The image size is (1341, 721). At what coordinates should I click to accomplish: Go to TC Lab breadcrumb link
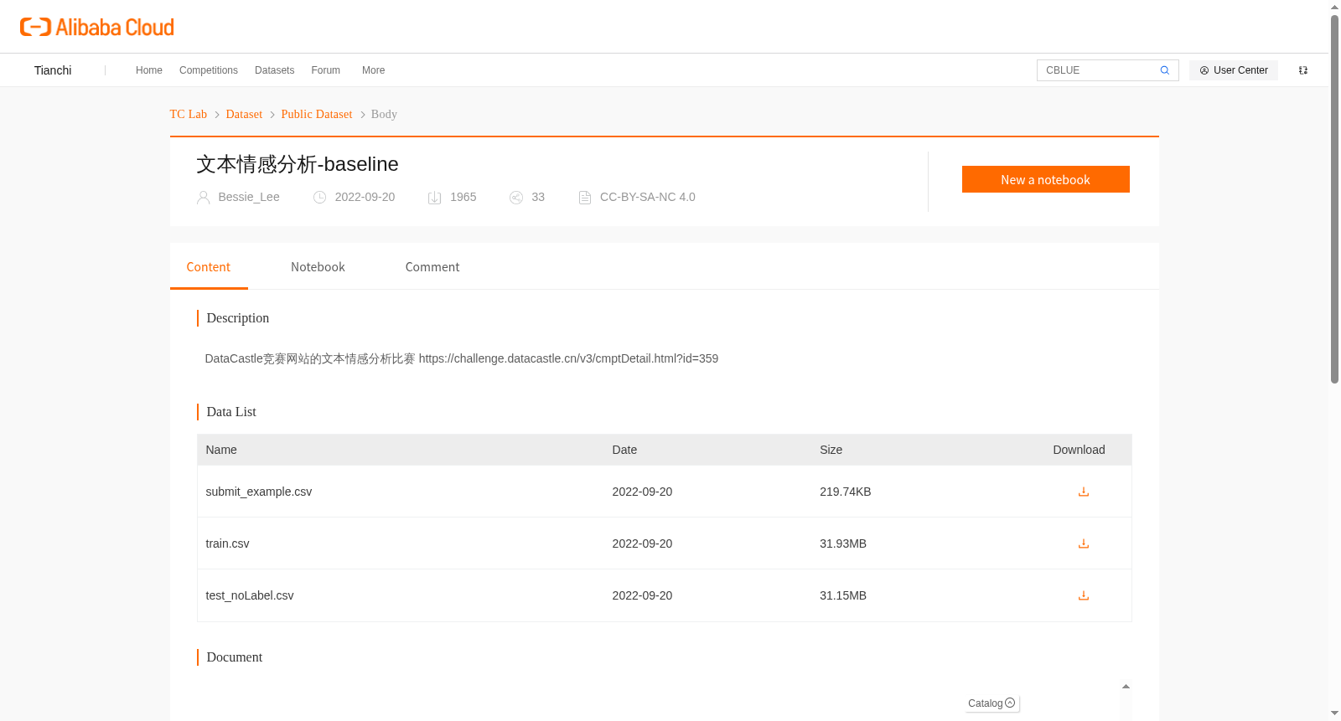point(188,114)
